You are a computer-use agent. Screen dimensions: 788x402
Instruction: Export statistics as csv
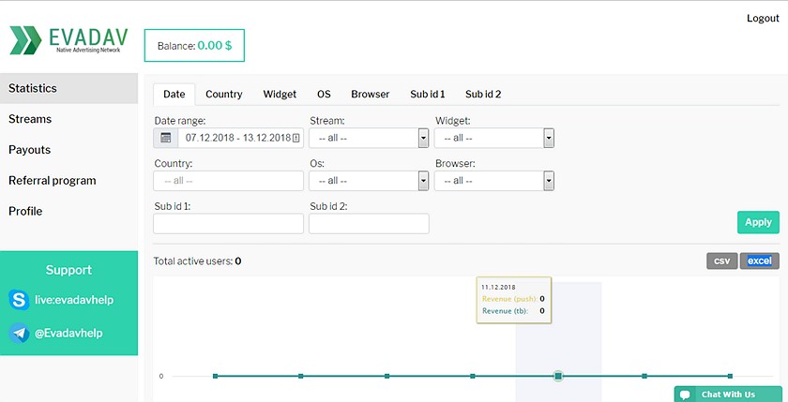click(x=721, y=261)
